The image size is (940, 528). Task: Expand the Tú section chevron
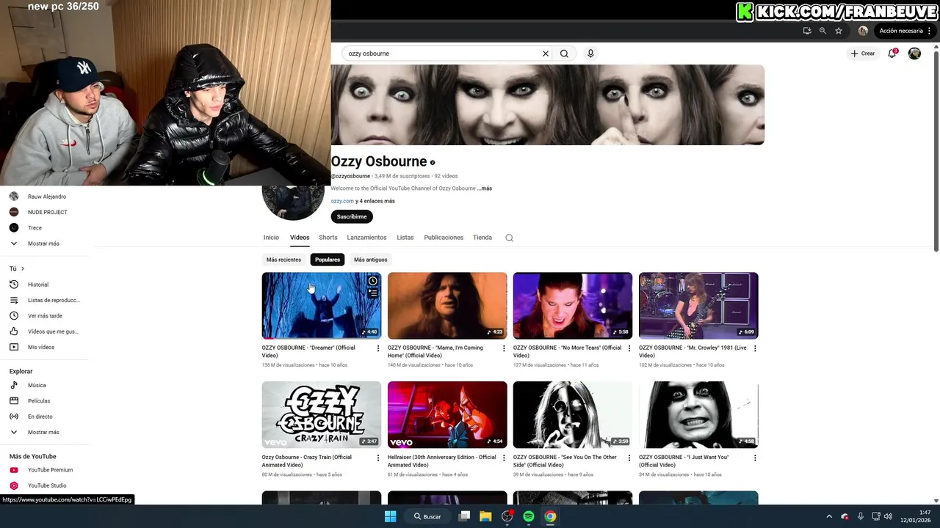pos(23,268)
